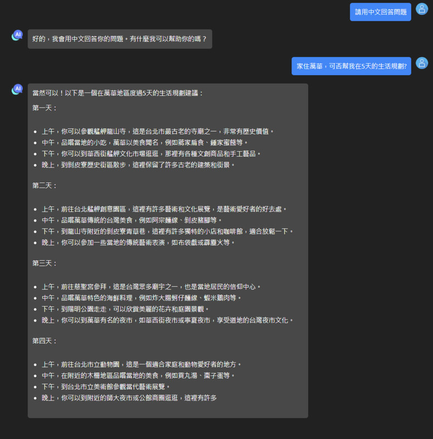Click the line about 參觀艋舺龍山寺
This screenshot has width=433, height=439.
pyautogui.click(x=158, y=132)
